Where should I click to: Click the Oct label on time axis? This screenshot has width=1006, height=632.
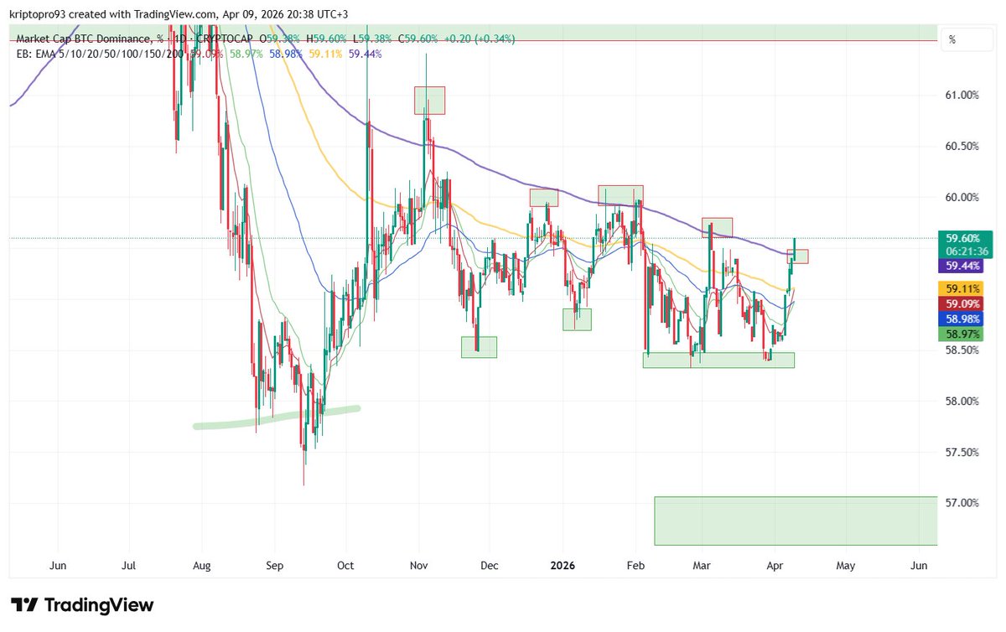pos(346,566)
